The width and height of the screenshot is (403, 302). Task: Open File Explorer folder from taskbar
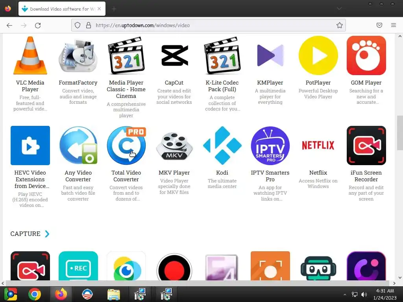(x=114, y=294)
